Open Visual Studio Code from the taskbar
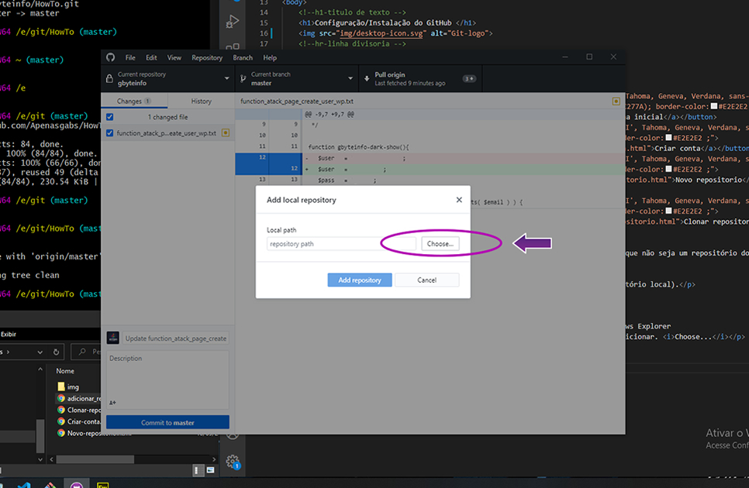Screen dimensions: 749x488 point(24,486)
